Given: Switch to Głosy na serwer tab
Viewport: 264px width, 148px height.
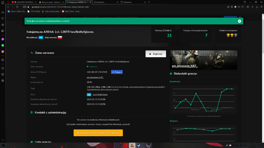Looking at the screenshot, I should point(51,2).
